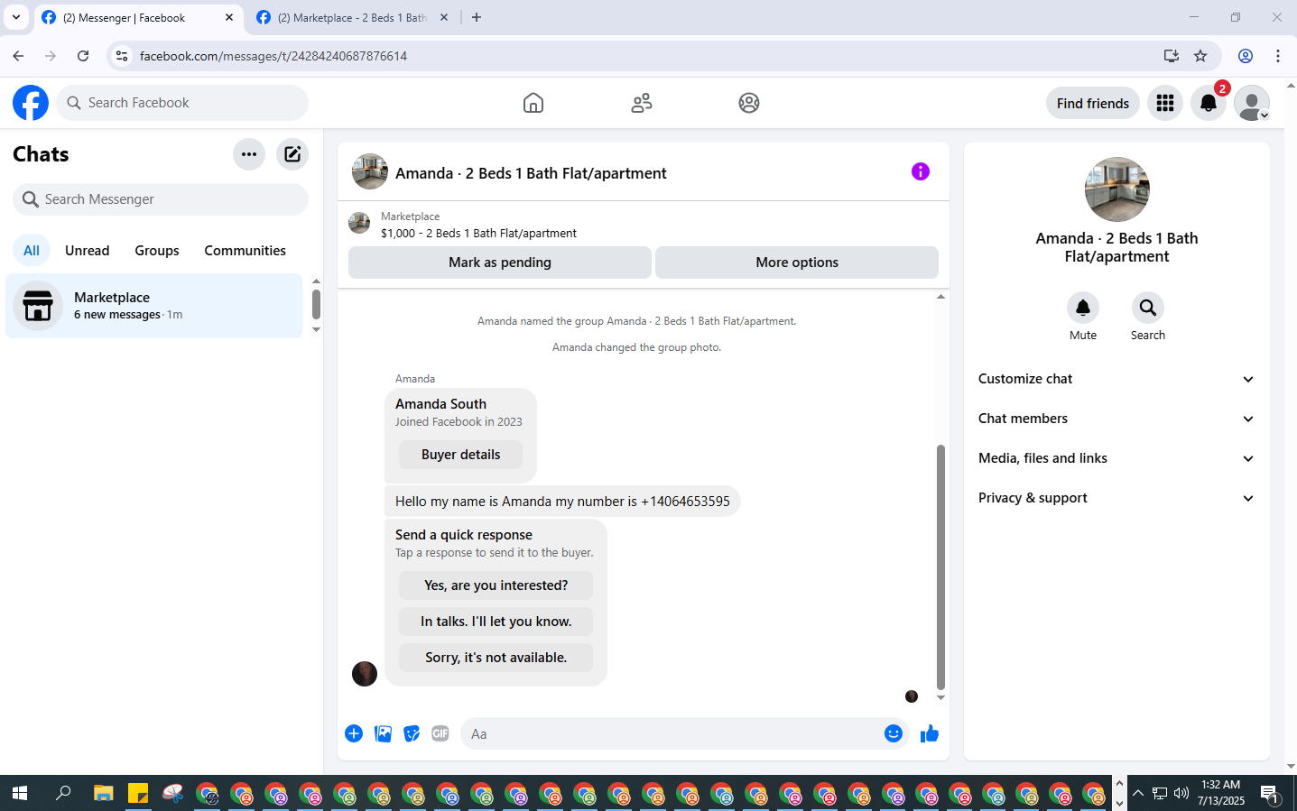Reload the page in browser toolbar
This screenshot has width=1297, height=811.
tap(83, 56)
